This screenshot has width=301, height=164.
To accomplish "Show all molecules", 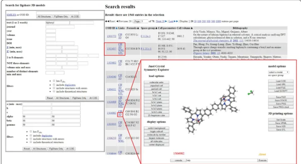I will click(x=156, y=141).
